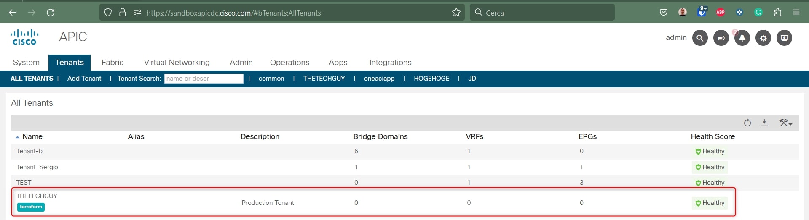The image size is (809, 220).
Task: Reload the browser page
Action: click(x=51, y=13)
